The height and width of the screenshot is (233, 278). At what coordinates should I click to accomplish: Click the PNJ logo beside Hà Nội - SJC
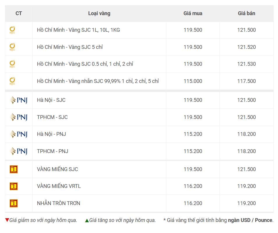(19, 100)
